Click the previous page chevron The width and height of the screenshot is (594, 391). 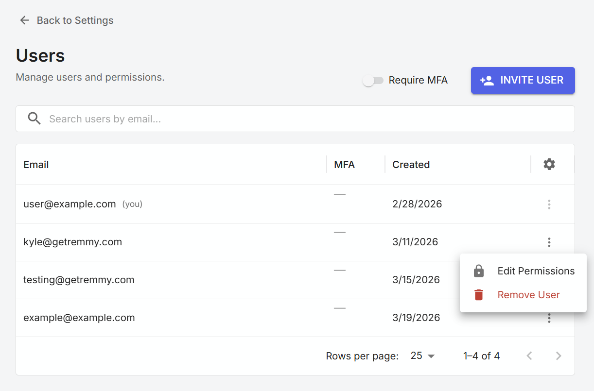[x=529, y=356]
